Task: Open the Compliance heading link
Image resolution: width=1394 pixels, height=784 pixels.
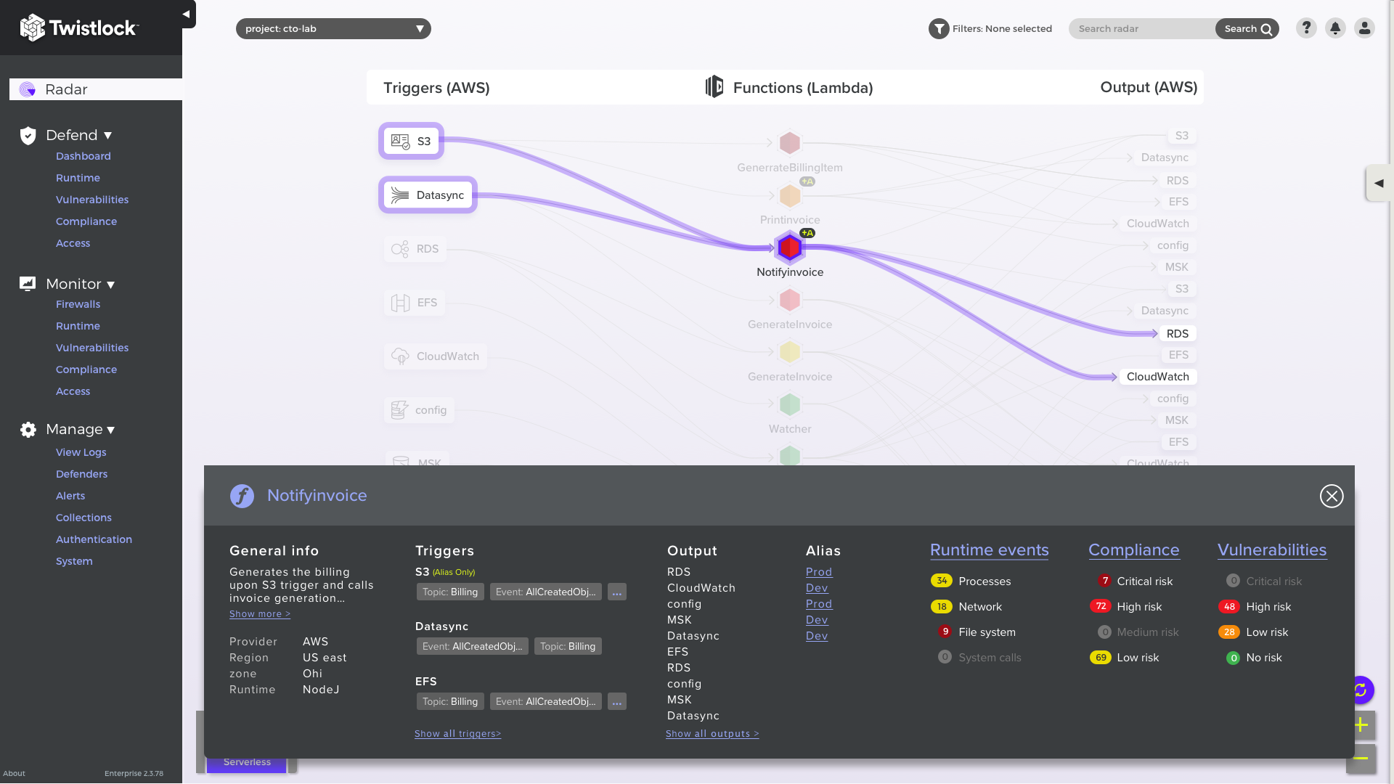Action: tap(1134, 550)
